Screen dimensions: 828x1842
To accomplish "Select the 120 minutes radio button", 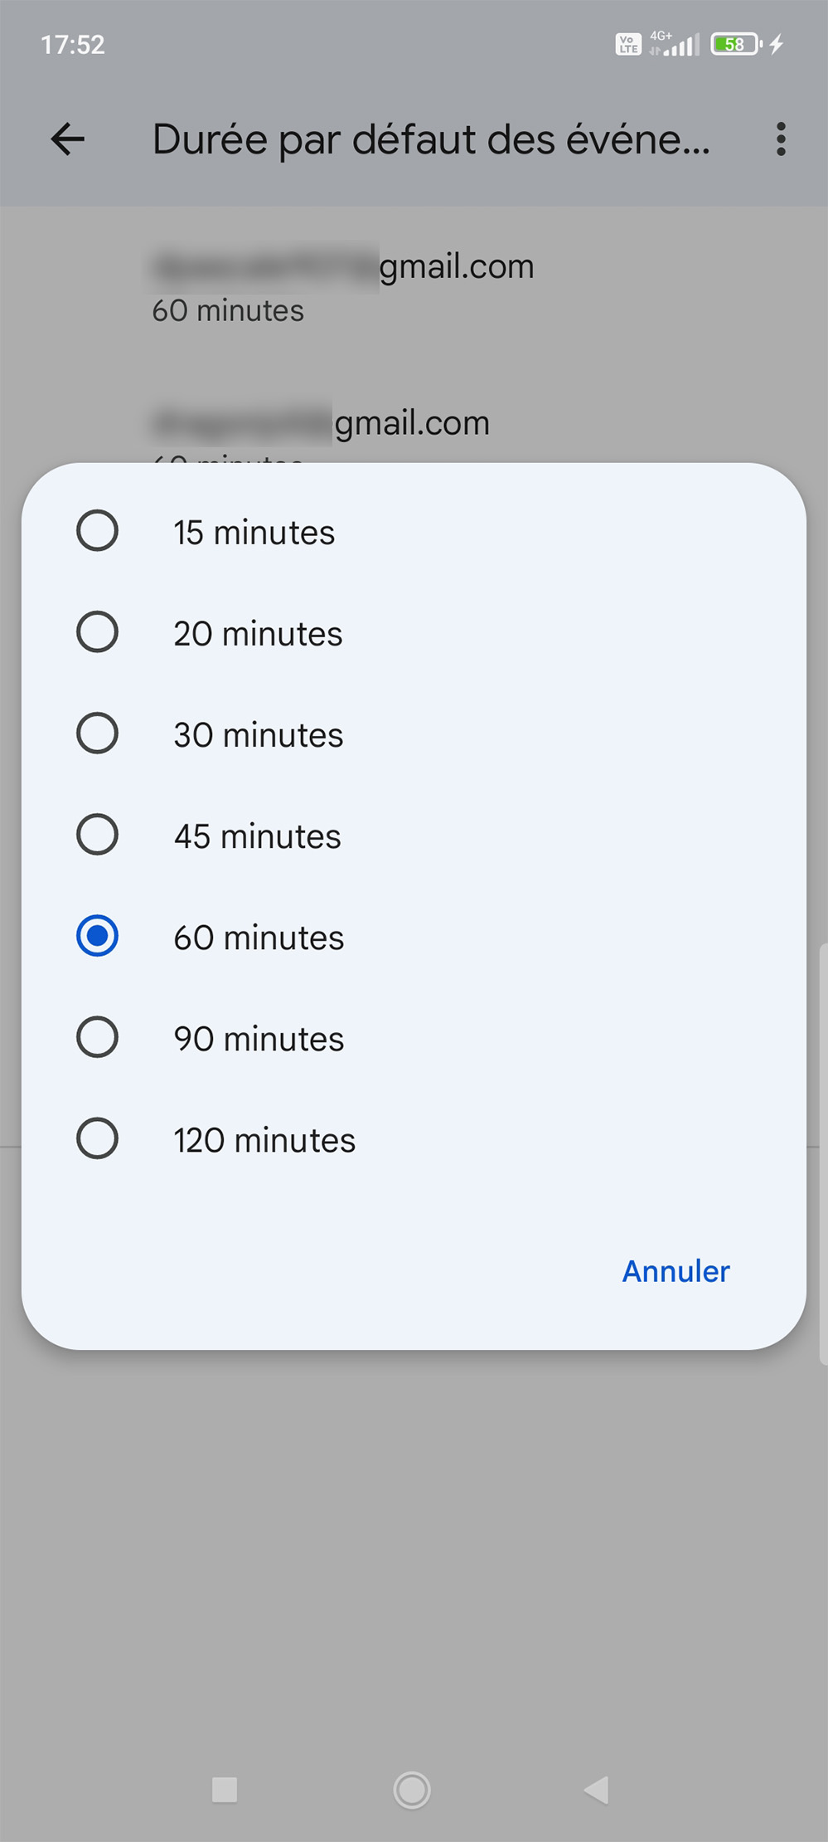I will click(x=98, y=1138).
